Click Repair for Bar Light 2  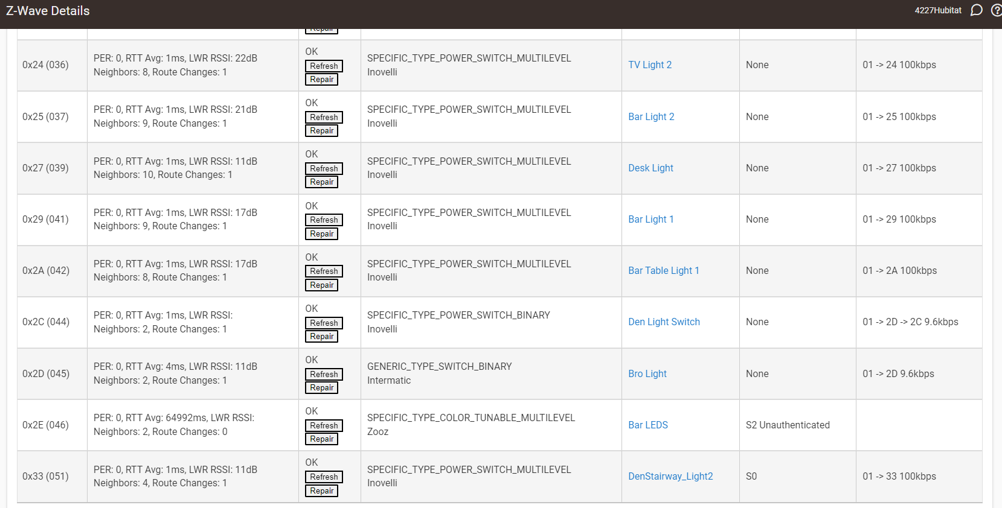point(321,130)
